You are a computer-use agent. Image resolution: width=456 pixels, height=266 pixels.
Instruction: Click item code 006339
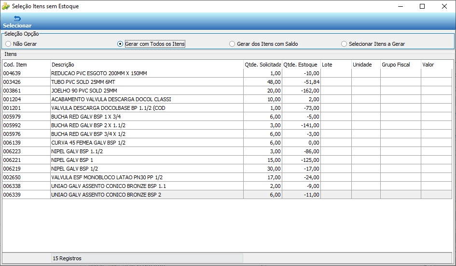point(12,195)
